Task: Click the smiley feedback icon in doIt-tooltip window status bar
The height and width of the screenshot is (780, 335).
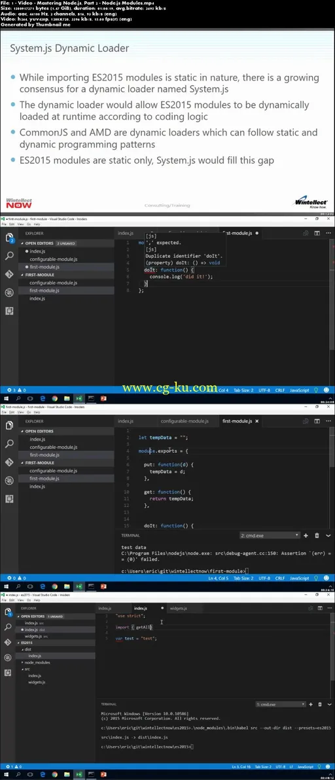Action: 326,391
